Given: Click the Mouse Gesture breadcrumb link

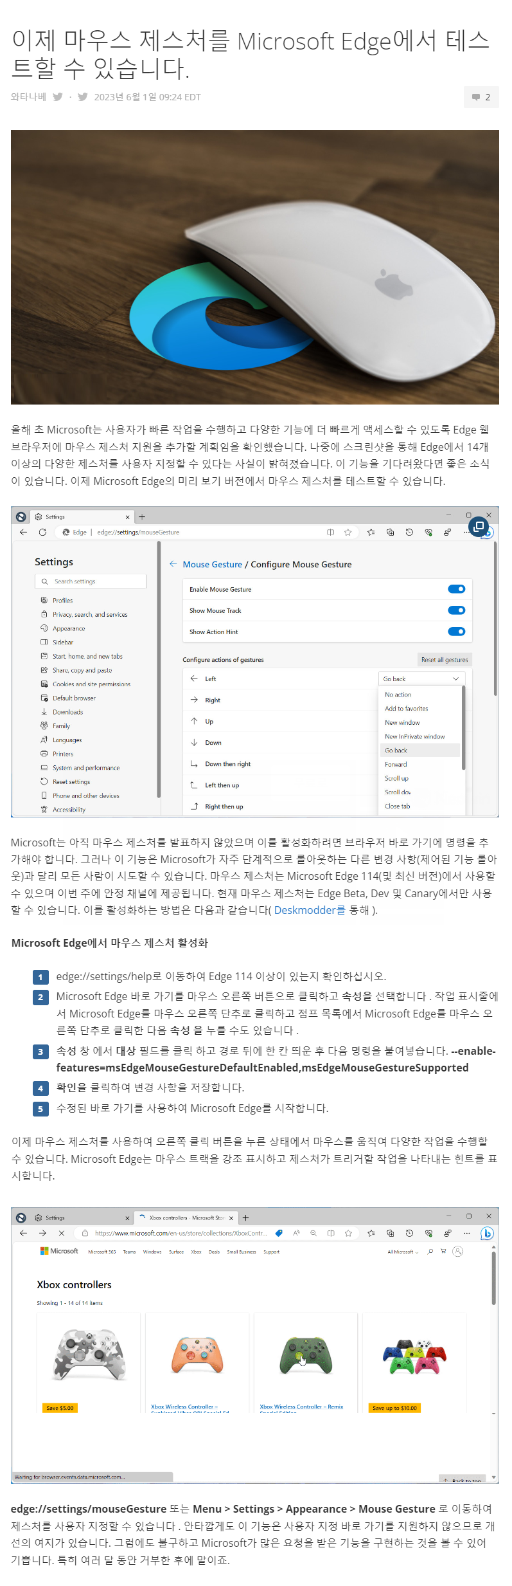Looking at the screenshot, I should pyautogui.click(x=213, y=565).
